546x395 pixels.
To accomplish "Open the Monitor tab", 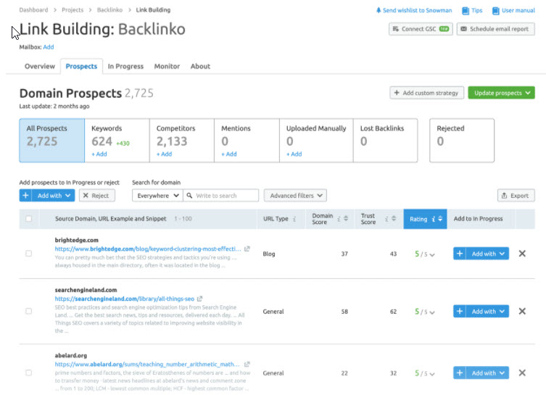I will (167, 66).
